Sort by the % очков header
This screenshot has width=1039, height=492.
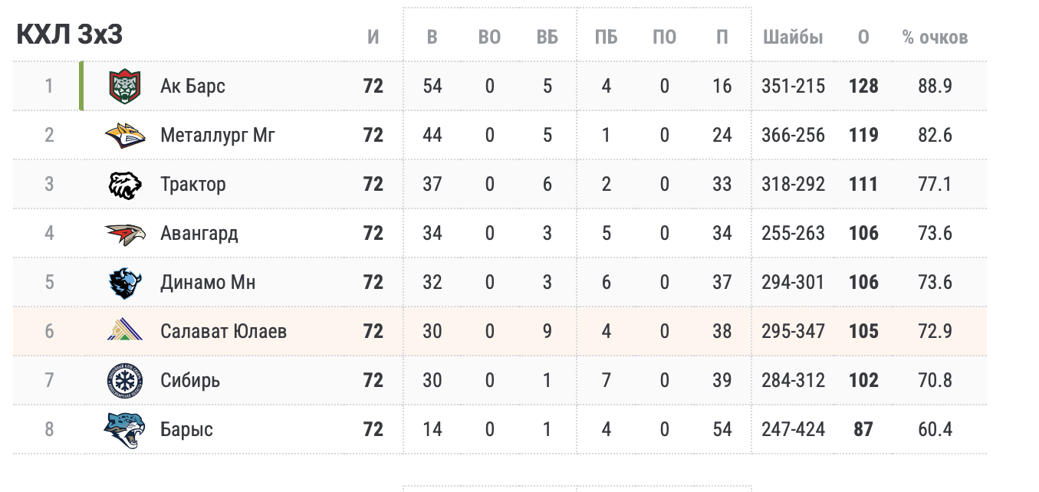[x=935, y=37]
